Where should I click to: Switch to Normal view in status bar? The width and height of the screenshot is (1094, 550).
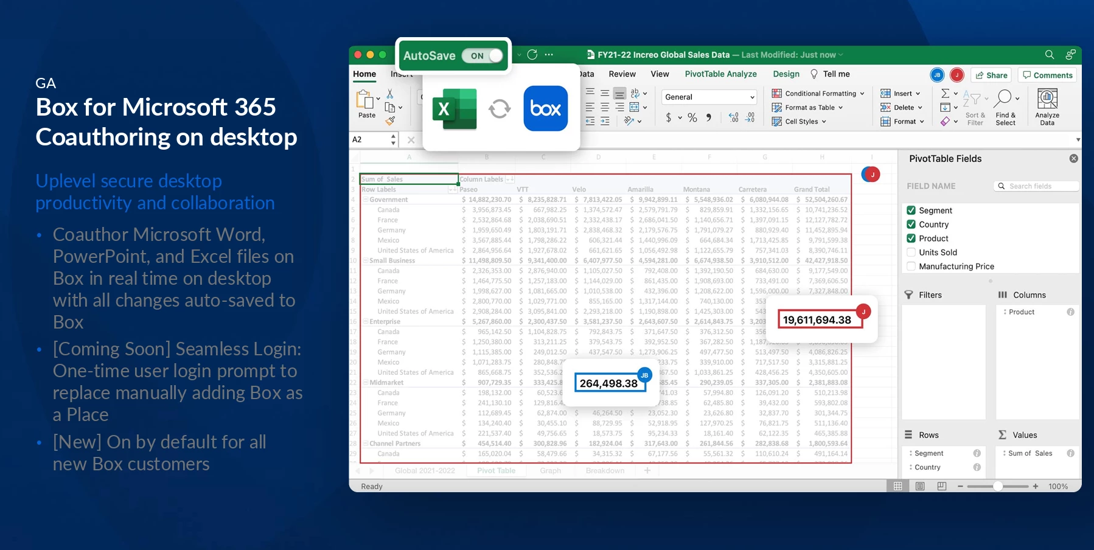[898, 486]
